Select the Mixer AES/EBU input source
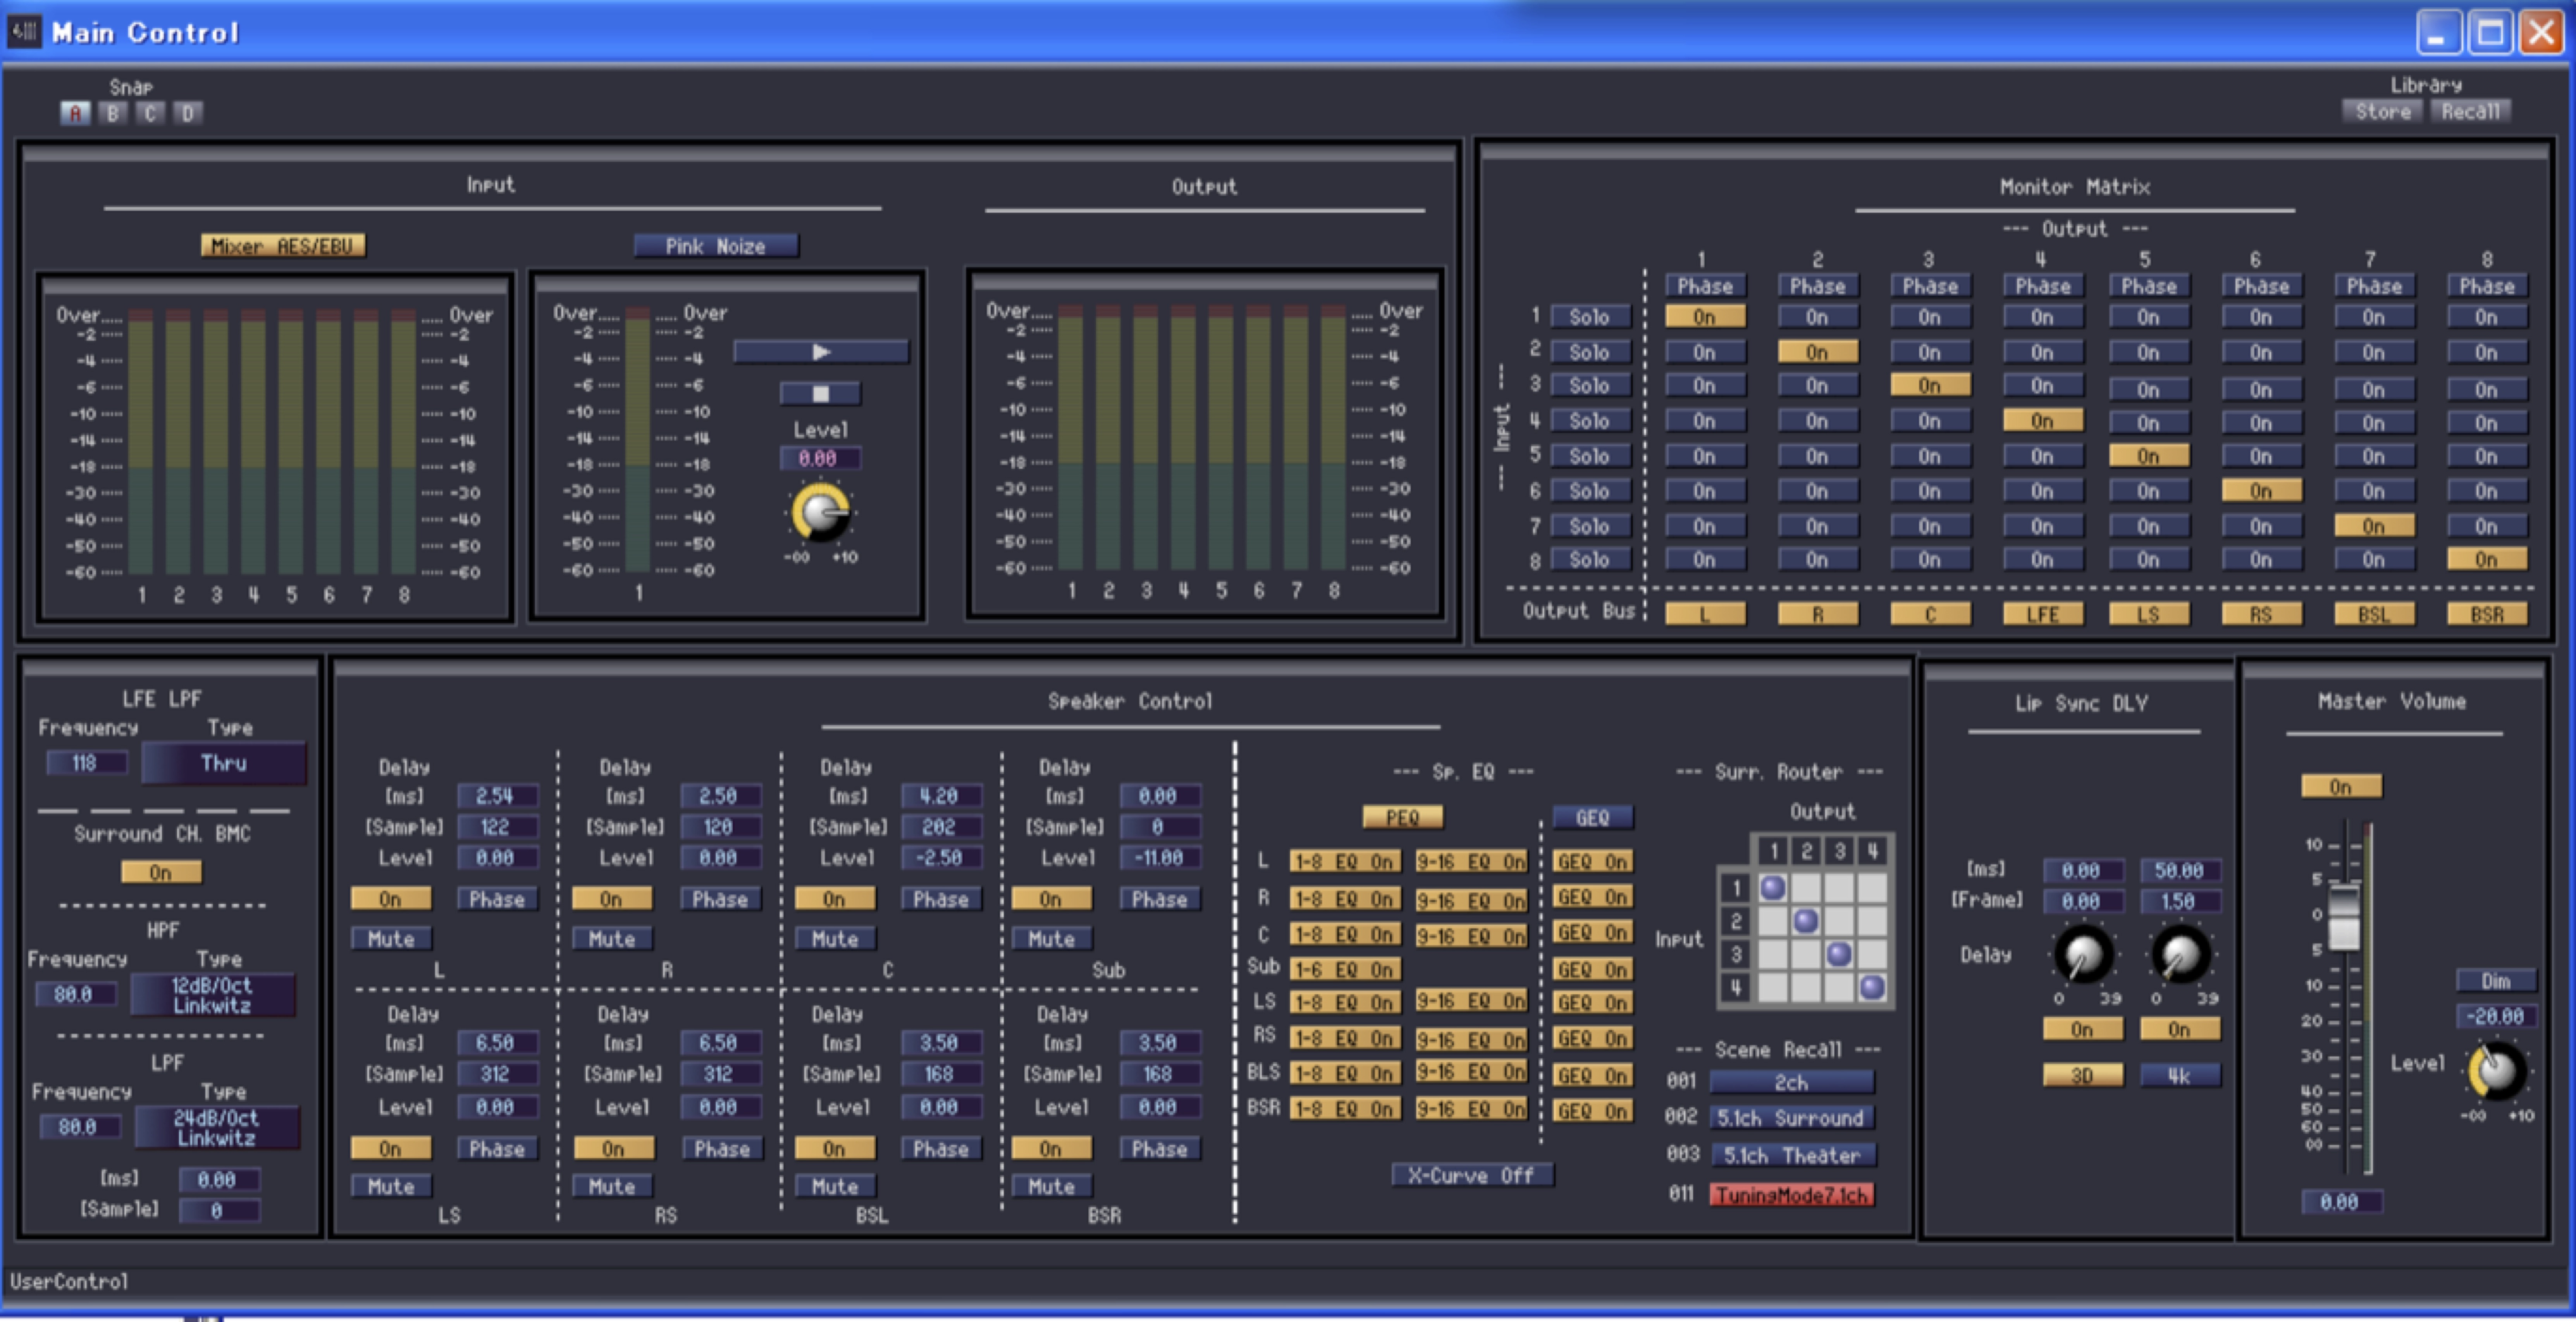This screenshot has width=2576, height=1322. pos(283,246)
